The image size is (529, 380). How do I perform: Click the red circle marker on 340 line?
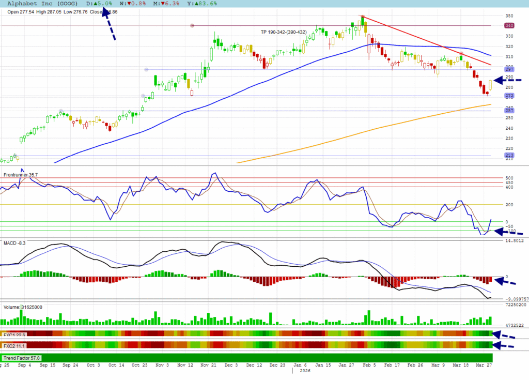tap(192, 25)
